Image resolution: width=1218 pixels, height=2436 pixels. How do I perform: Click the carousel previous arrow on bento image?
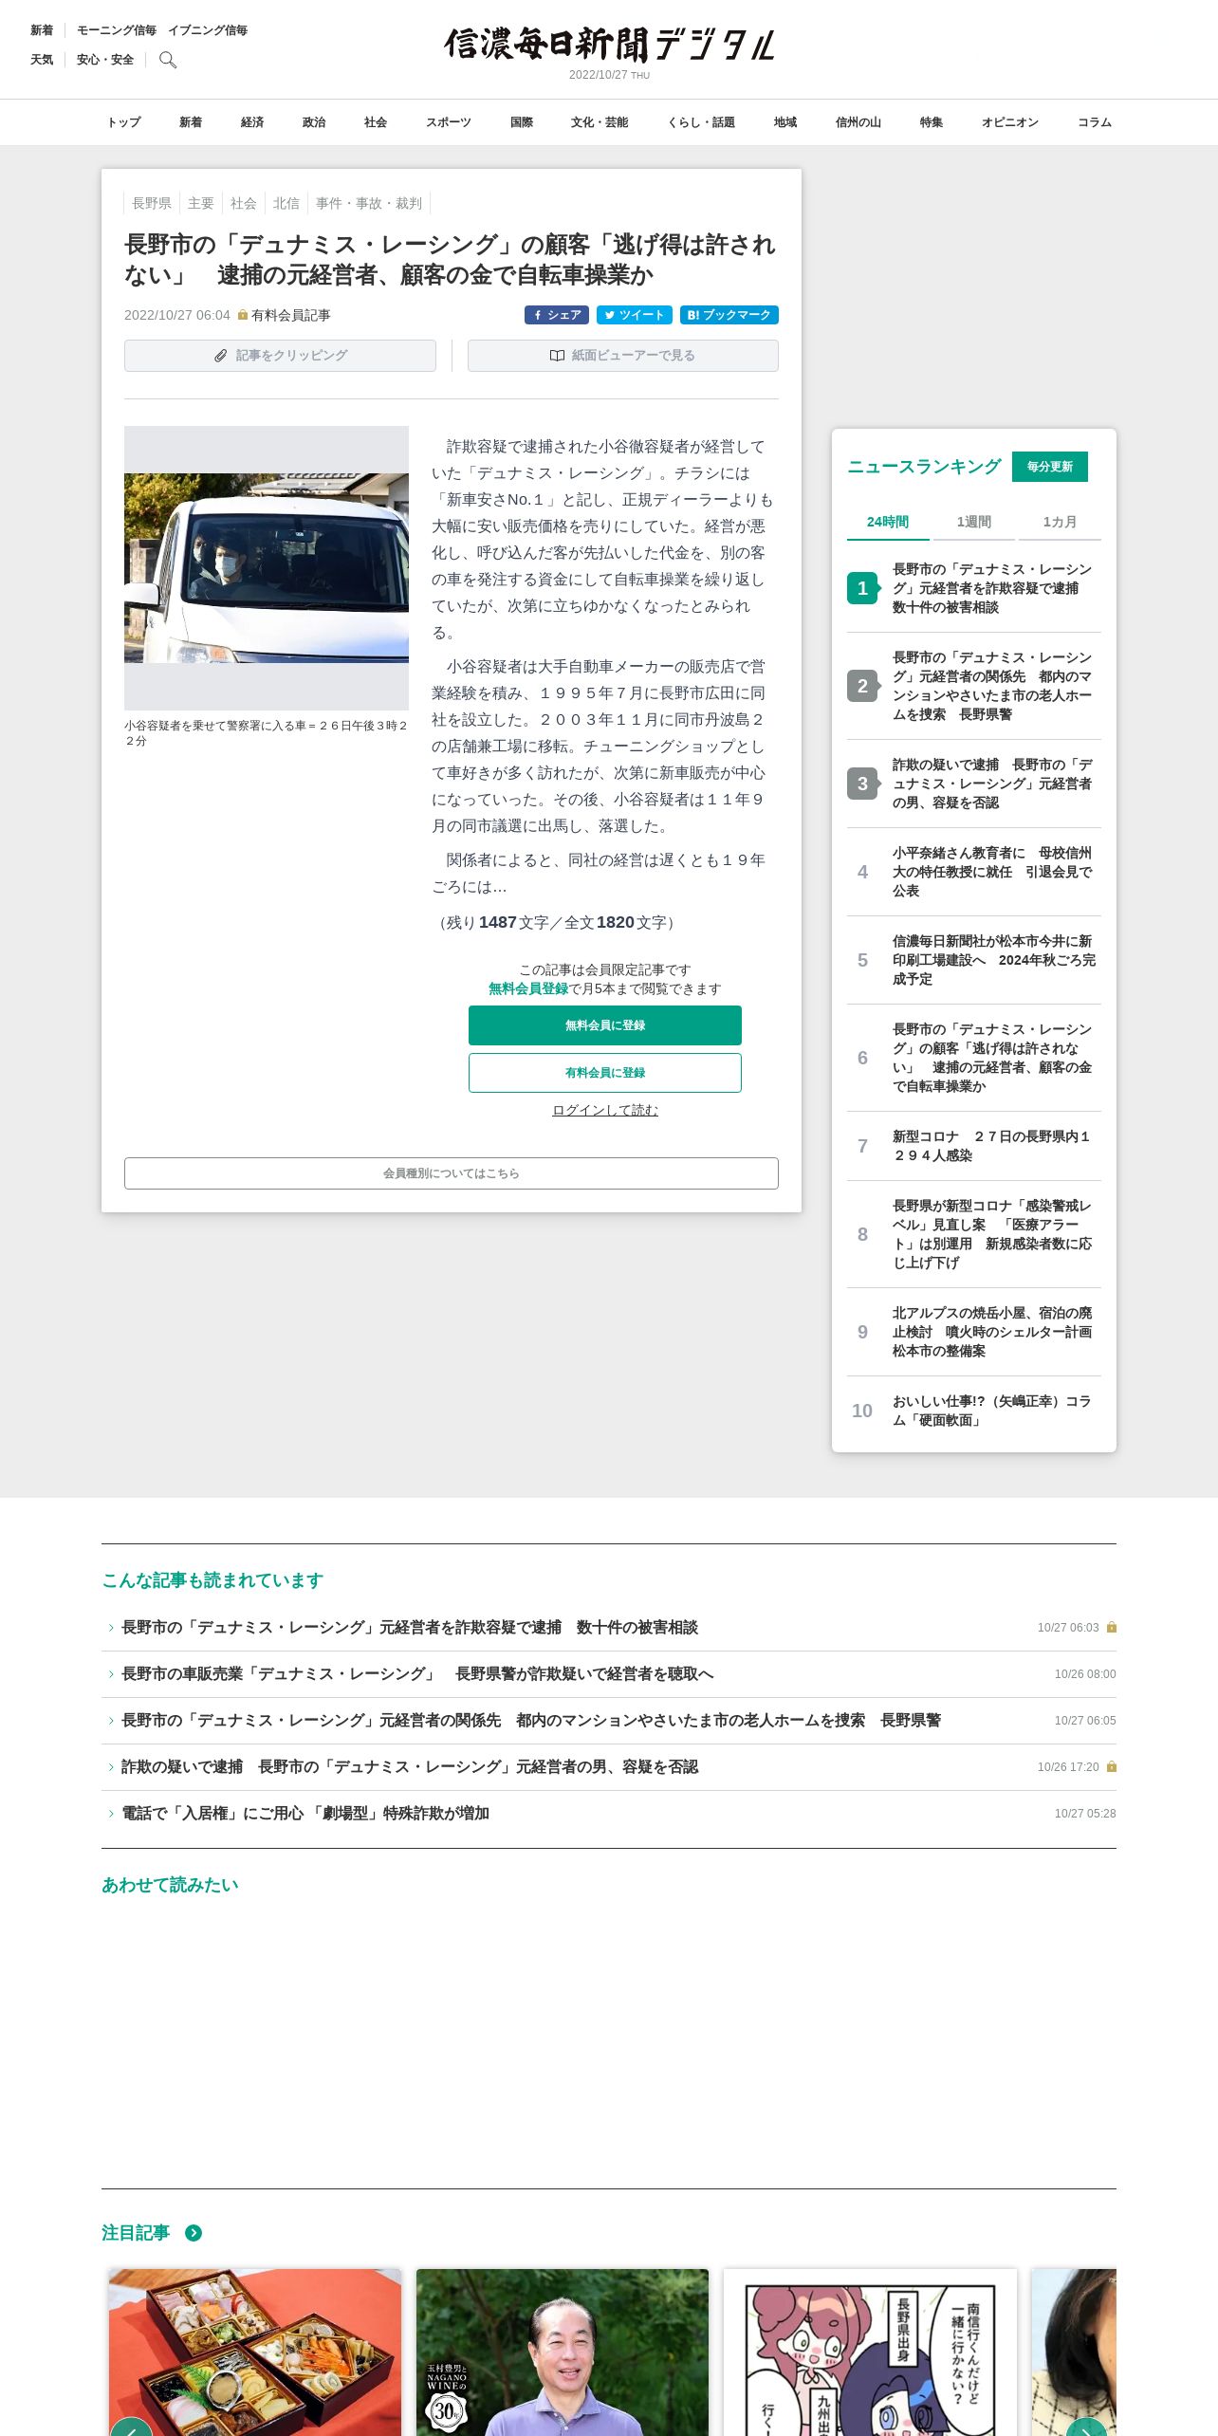pos(131,2427)
